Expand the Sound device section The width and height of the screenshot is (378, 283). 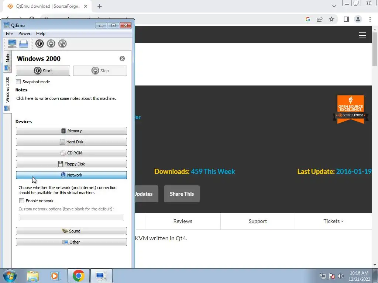[x=71, y=231]
